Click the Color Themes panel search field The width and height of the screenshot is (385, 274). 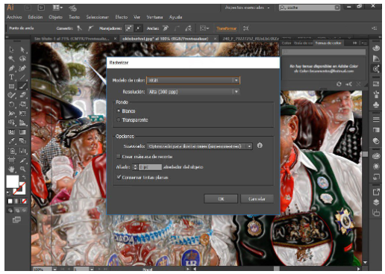[x=324, y=52]
